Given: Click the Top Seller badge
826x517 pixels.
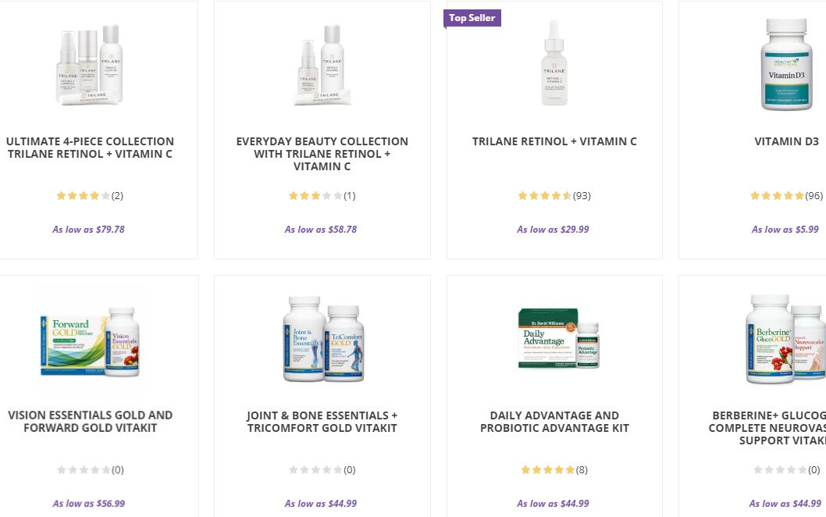Looking at the screenshot, I should tap(472, 18).
